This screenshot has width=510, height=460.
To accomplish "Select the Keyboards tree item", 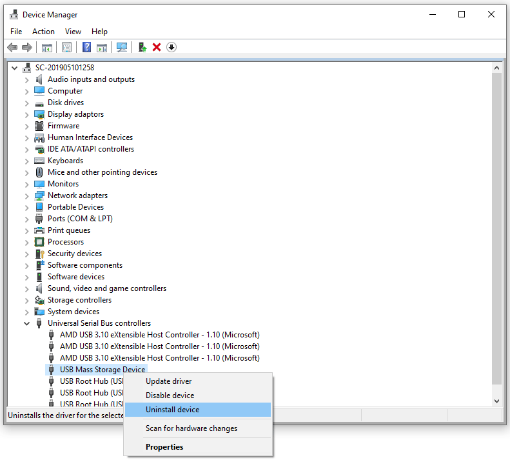I will pos(65,161).
